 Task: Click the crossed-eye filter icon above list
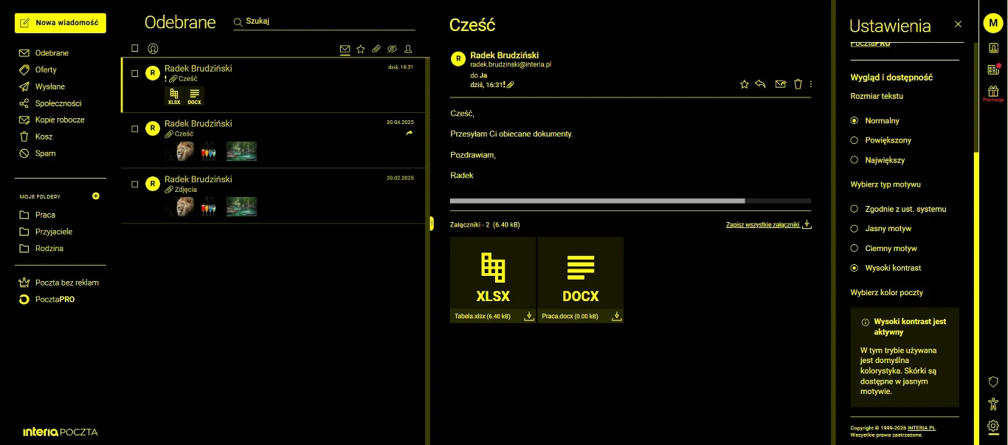coord(393,49)
